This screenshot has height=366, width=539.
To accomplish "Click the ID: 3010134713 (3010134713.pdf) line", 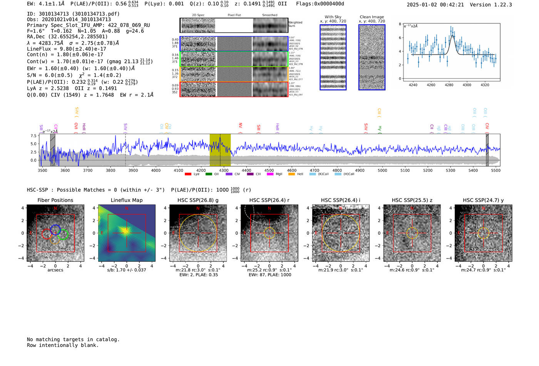I will [x=73, y=14].
